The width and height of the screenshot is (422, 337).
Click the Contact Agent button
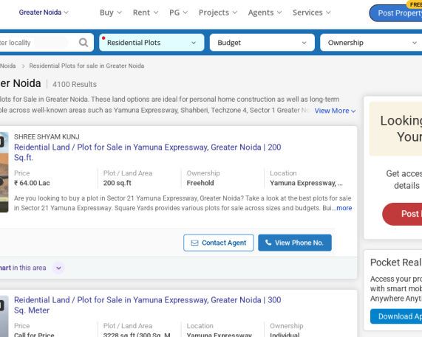[219, 243]
